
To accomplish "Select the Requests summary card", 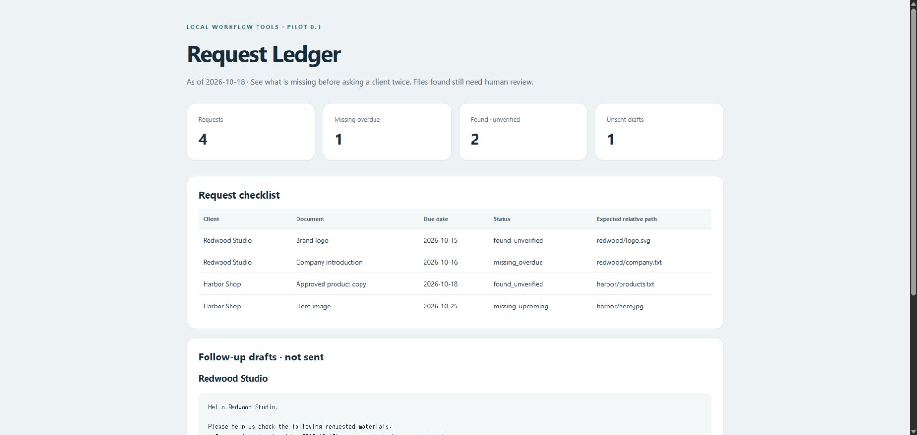I will coord(251,131).
